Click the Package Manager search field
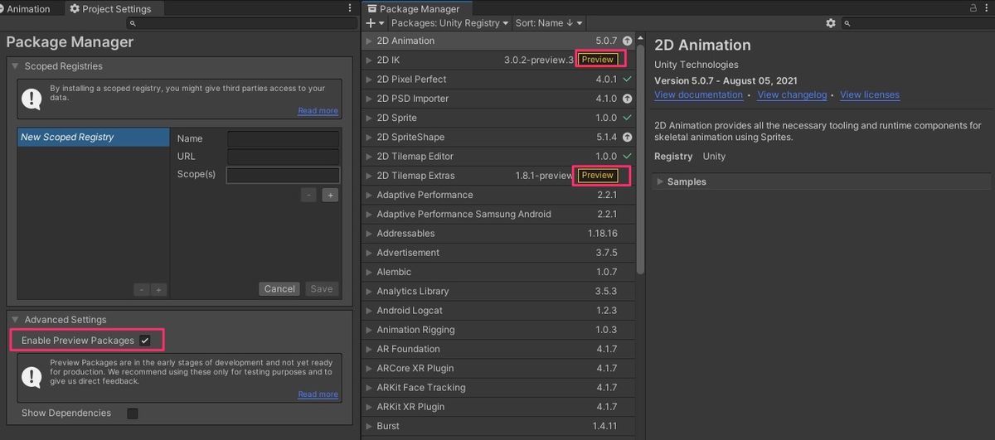The image size is (995, 440). 916,23
